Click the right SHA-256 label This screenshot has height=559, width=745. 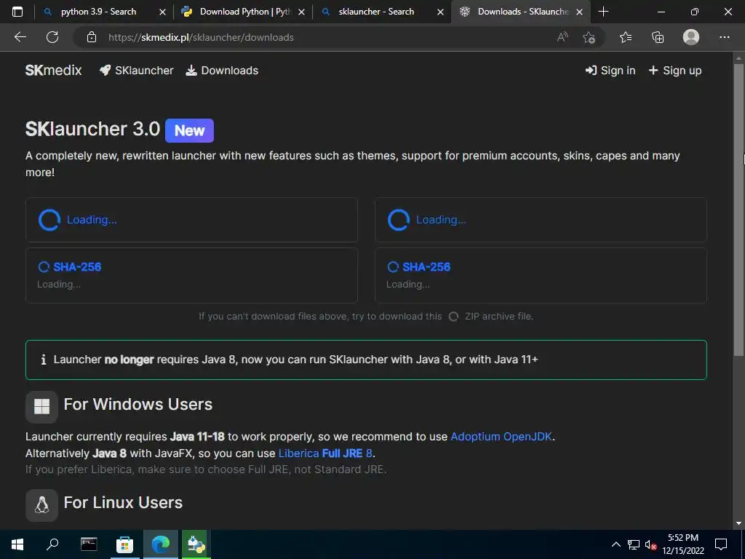[426, 266]
